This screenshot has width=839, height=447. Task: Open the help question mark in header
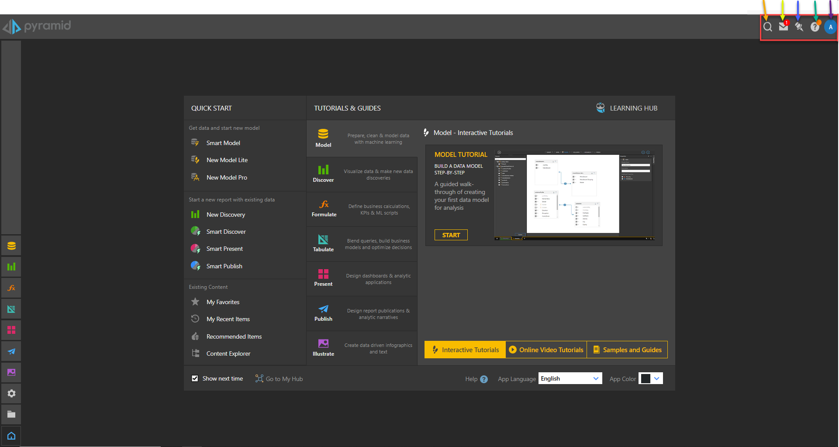click(x=815, y=27)
